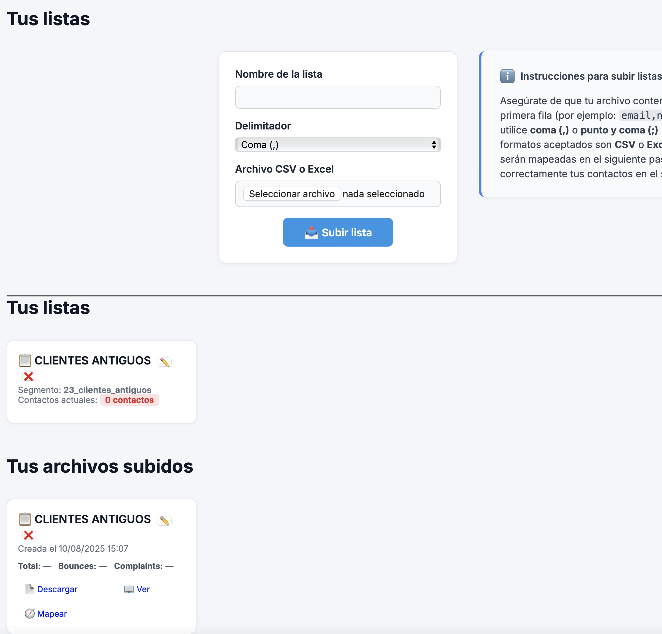
Task: Click the 0 contactos badge
Action: point(129,400)
